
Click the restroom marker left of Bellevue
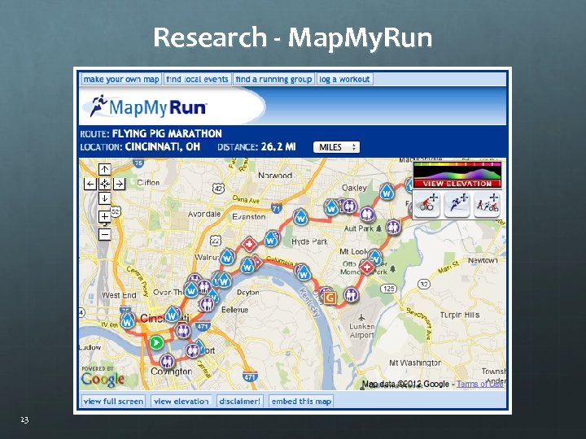[207, 304]
